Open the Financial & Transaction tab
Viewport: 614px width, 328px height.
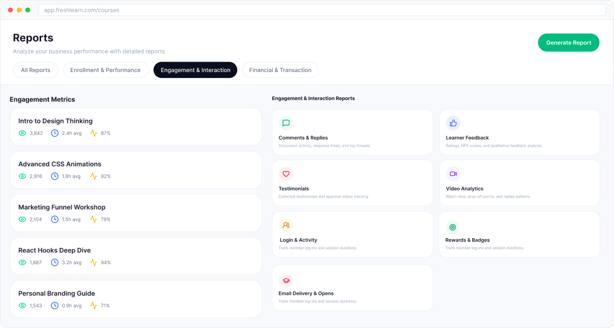coord(280,70)
